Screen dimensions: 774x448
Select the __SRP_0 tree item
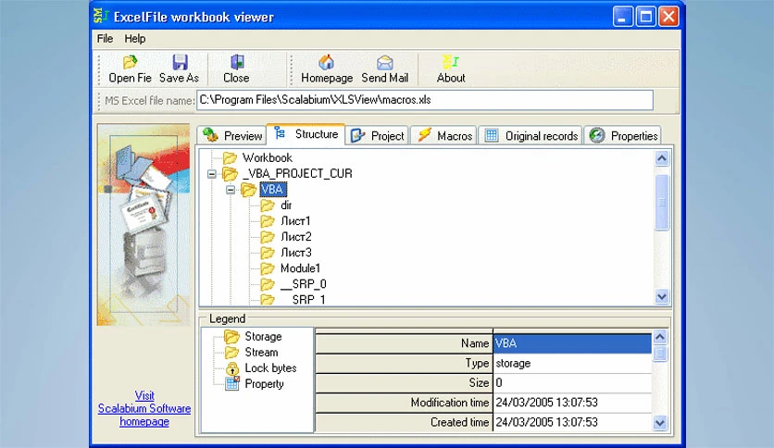coord(303,284)
